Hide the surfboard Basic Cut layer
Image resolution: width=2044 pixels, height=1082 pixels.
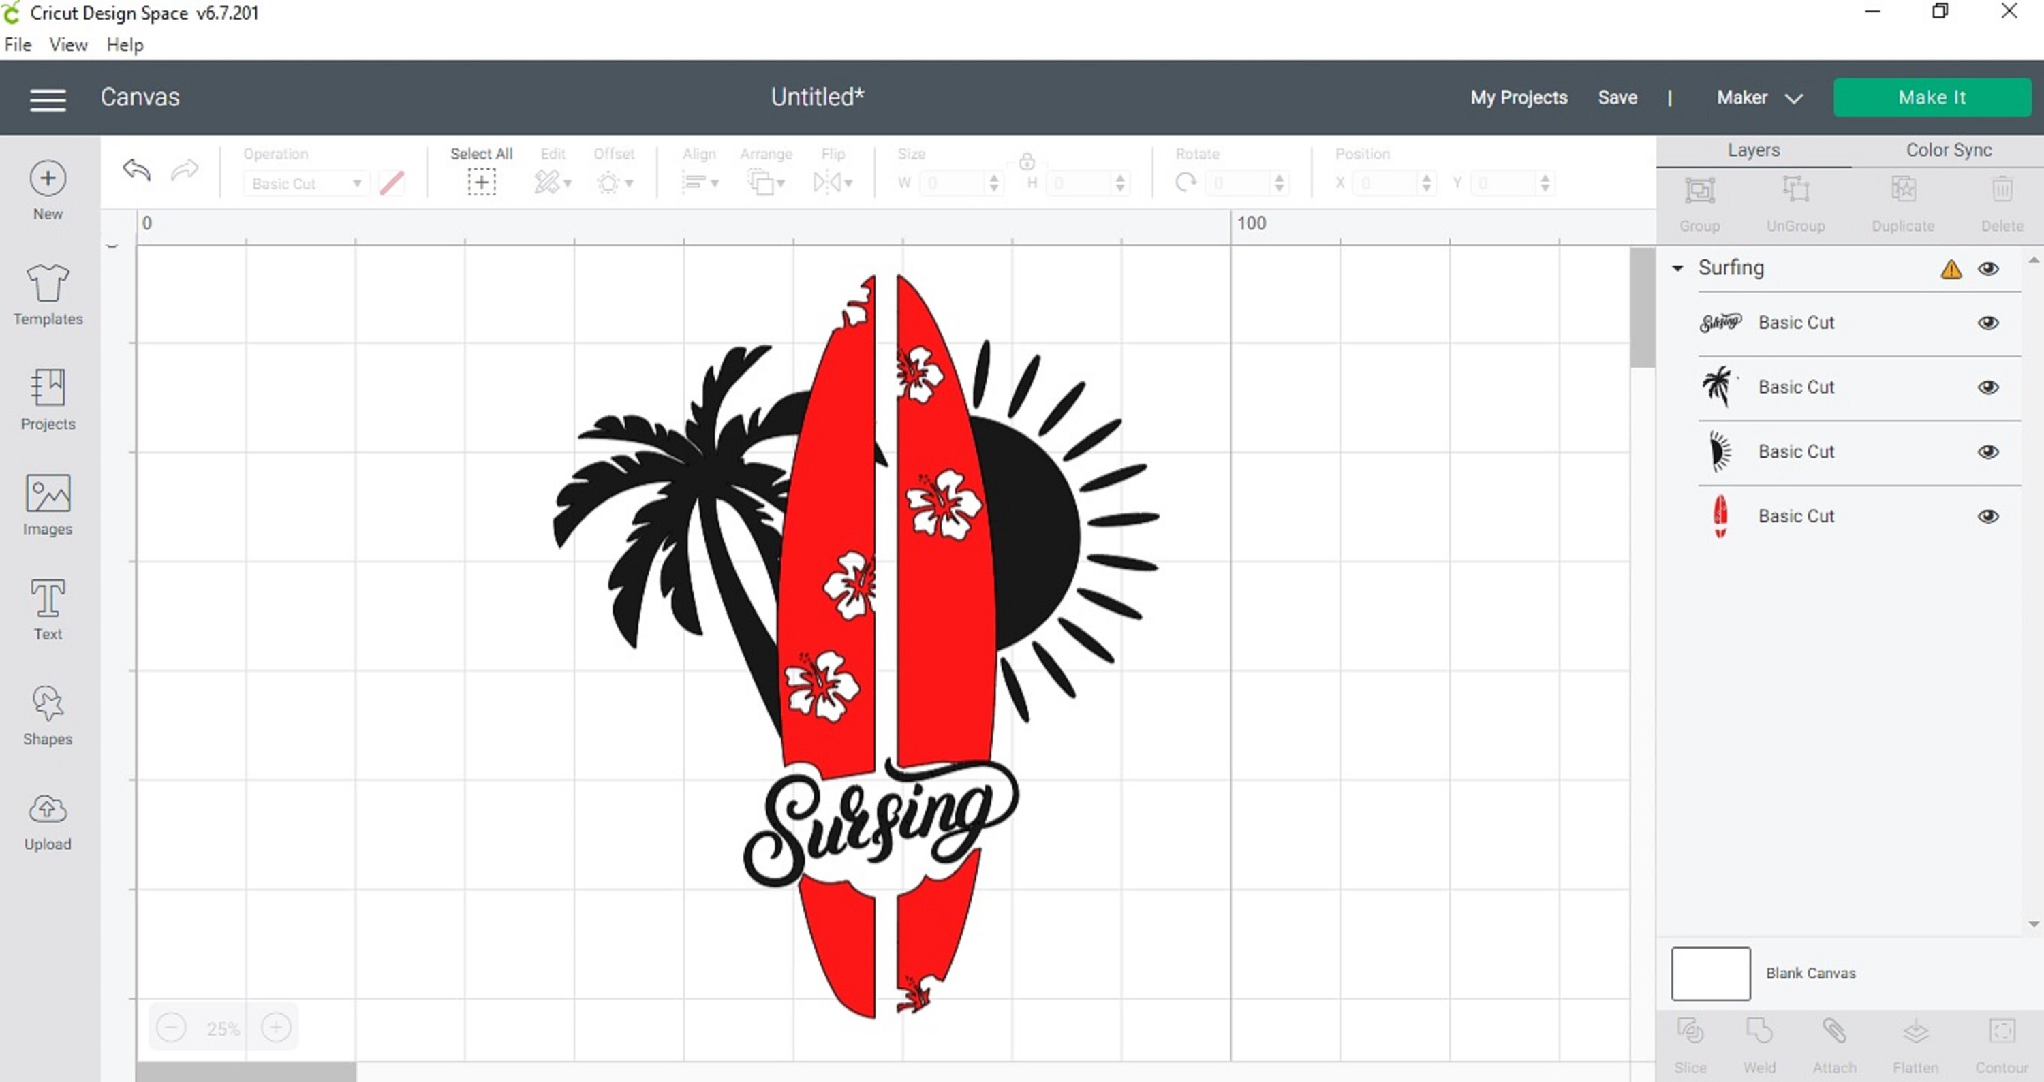tap(1990, 515)
